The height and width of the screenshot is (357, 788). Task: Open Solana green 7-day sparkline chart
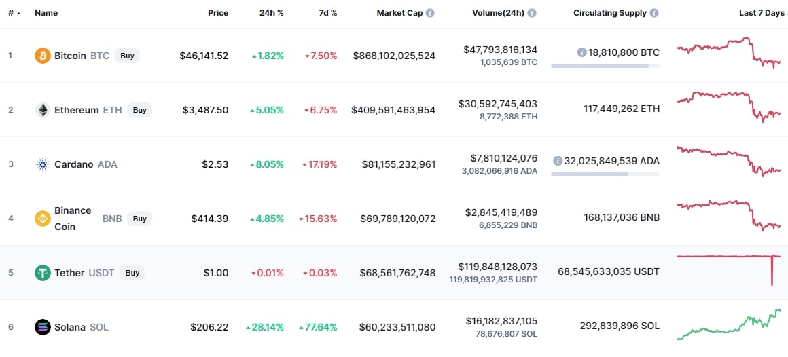729,324
